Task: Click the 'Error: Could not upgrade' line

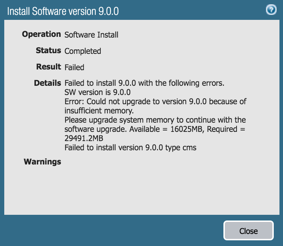Action: point(155,102)
